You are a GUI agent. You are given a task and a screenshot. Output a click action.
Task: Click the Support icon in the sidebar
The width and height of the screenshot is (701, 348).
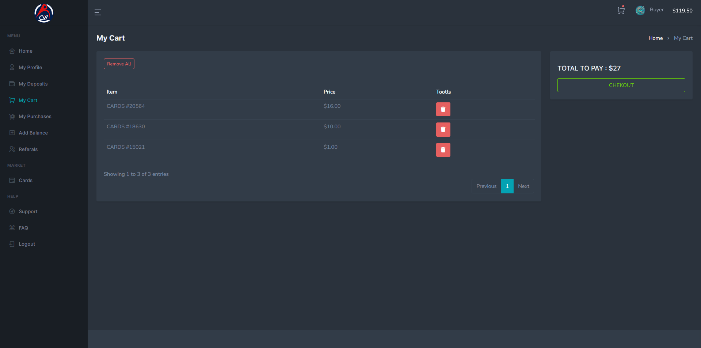click(x=12, y=212)
